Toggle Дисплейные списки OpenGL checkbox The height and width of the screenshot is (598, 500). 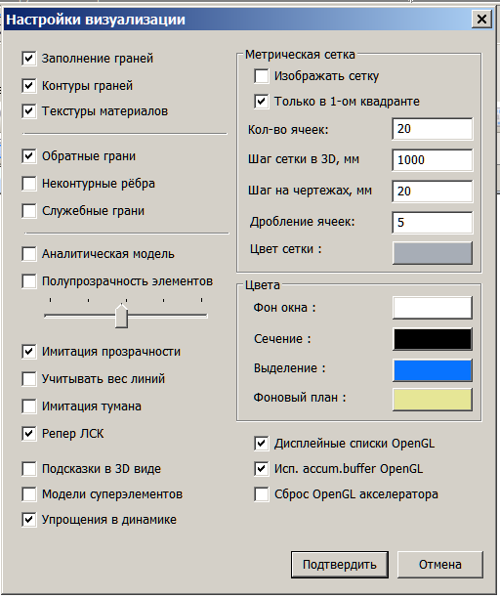tap(262, 444)
